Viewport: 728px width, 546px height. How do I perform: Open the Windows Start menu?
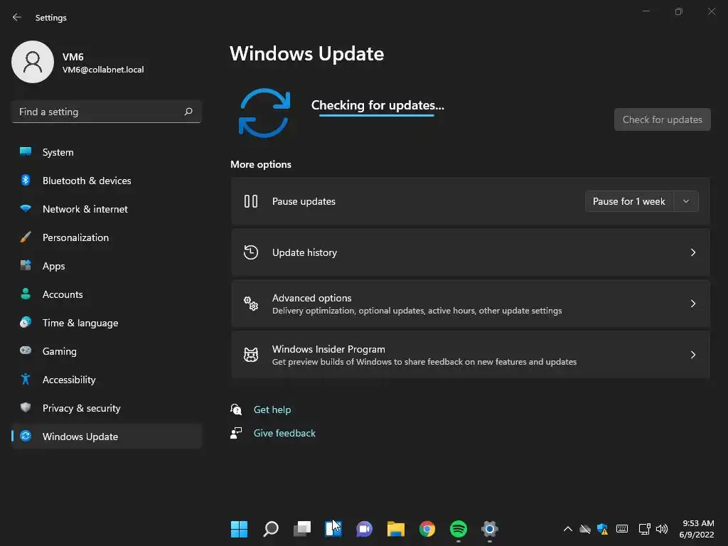tap(239, 529)
